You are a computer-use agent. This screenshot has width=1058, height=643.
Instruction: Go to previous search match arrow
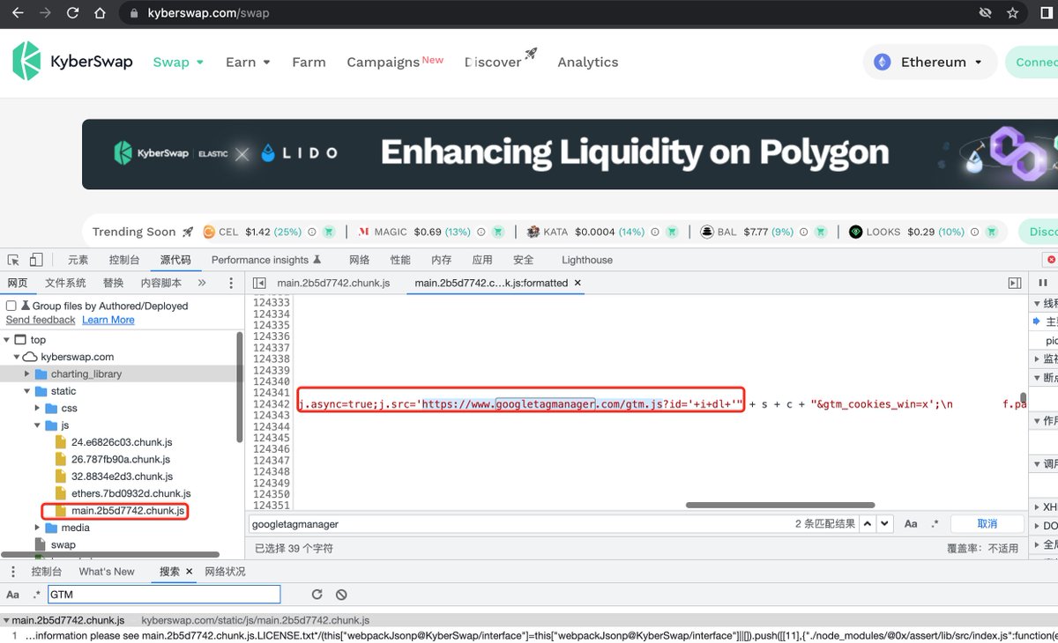click(868, 523)
